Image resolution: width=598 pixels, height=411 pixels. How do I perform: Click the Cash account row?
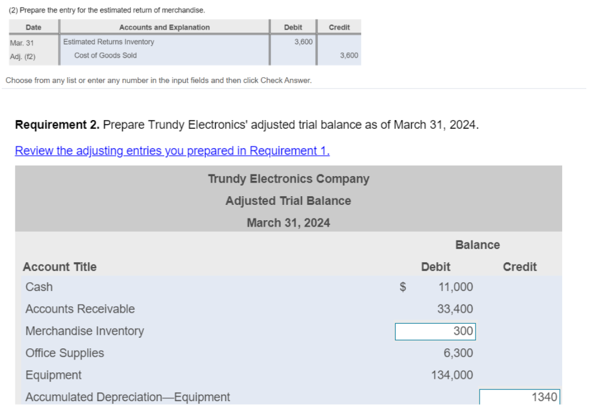pyautogui.click(x=39, y=287)
